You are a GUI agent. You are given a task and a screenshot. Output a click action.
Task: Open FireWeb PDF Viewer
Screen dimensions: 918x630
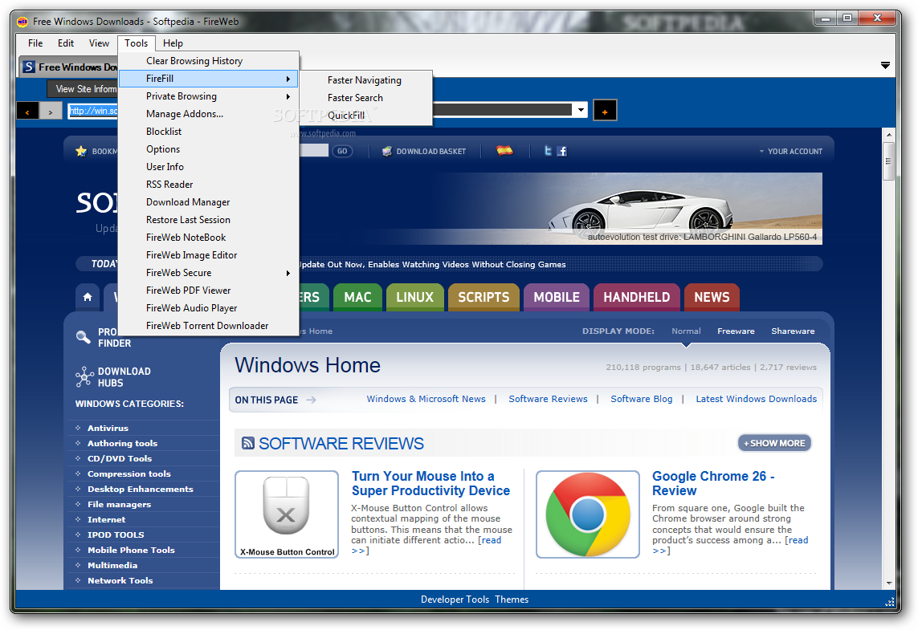pos(209,291)
